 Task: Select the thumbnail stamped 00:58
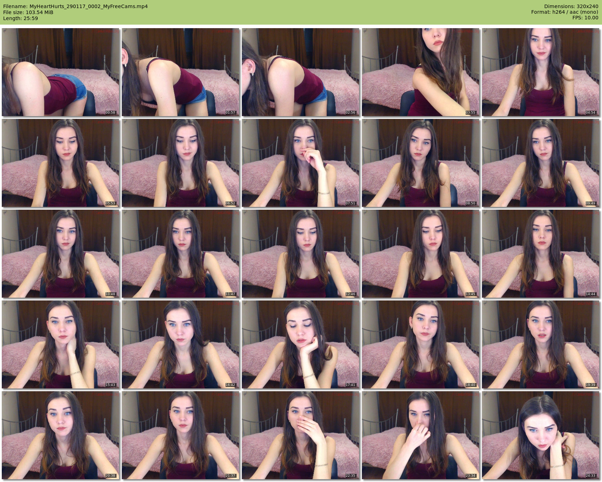coord(61,72)
